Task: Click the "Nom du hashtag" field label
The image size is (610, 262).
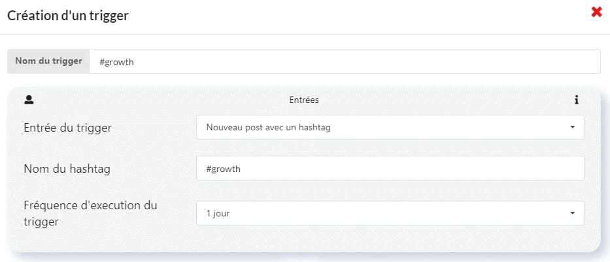Action: [67, 169]
